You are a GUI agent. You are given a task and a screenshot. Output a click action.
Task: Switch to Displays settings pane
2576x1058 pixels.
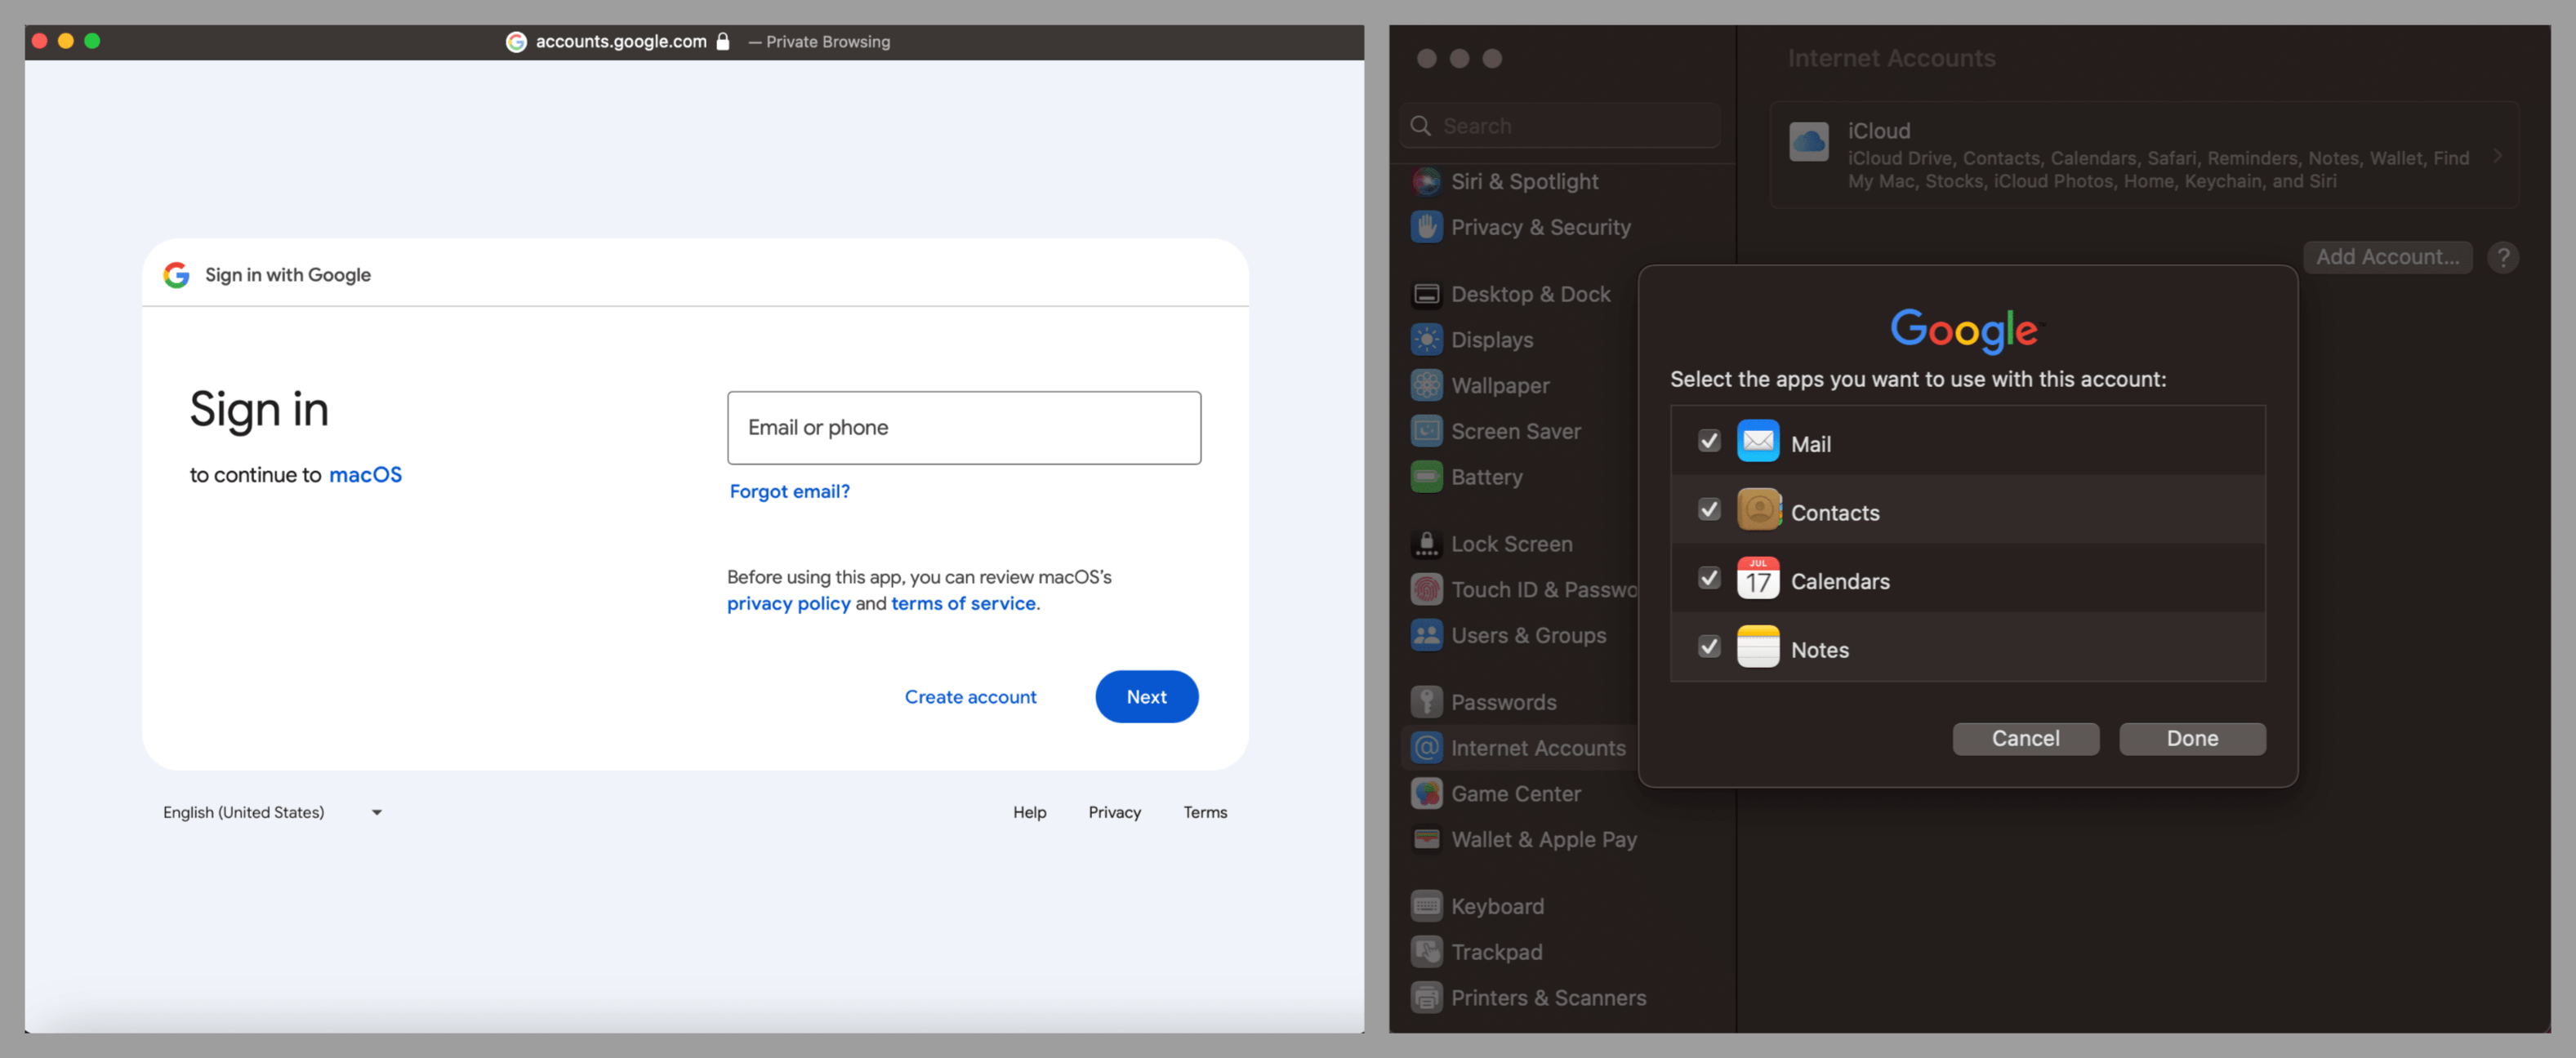[1491, 340]
